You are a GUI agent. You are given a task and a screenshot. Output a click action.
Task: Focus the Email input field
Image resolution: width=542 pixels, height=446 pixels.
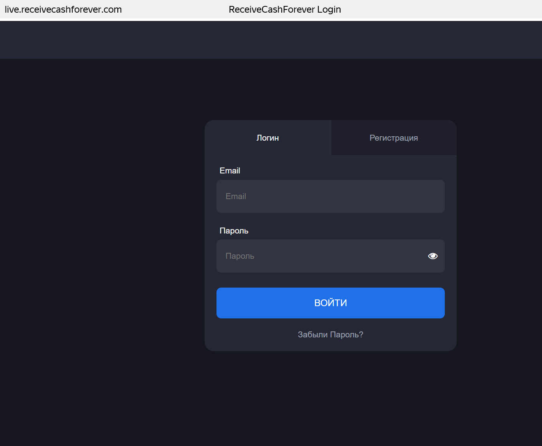(x=330, y=196)
